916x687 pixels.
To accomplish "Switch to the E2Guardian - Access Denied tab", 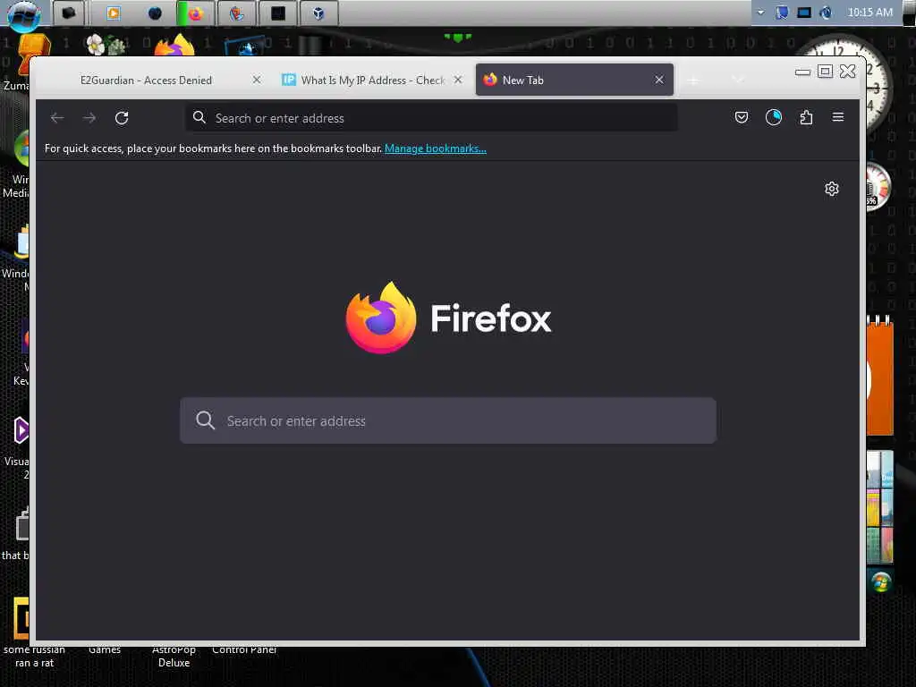I will [146, 80].
